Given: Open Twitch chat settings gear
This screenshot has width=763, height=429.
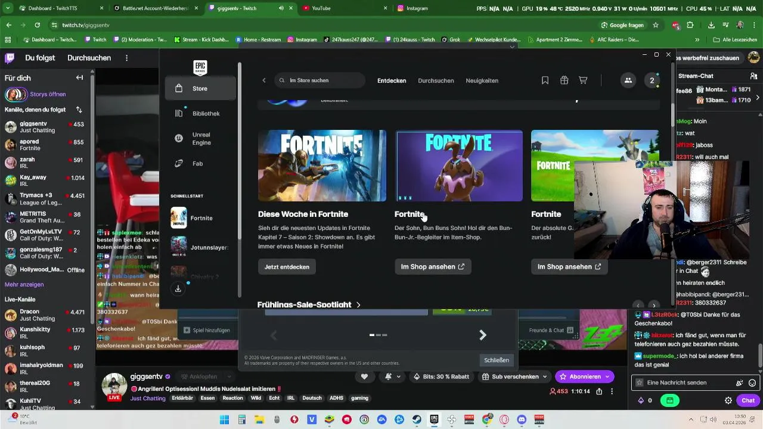Looking at the screenshot, I should pyautogui.click(x=728, y=400).
